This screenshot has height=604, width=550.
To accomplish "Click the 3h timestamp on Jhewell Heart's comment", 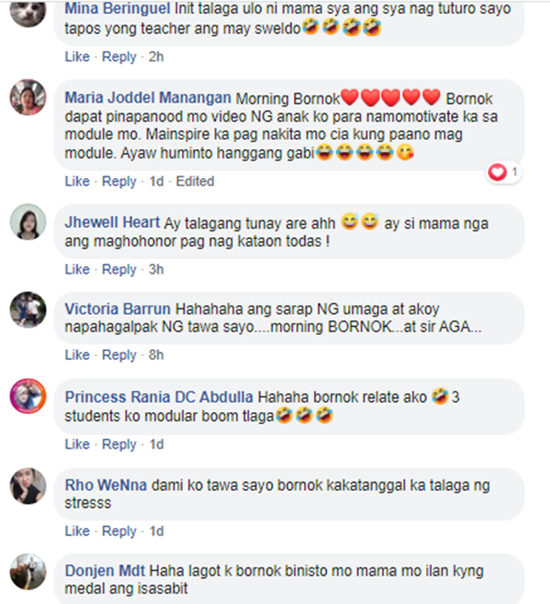I will coord(156,269).
